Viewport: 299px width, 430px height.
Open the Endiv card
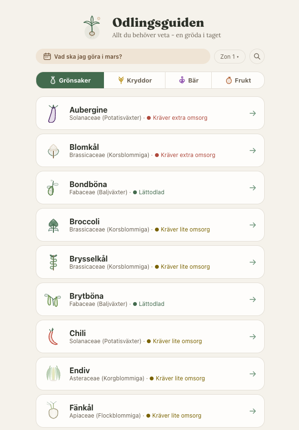click(x=150, y=374)
